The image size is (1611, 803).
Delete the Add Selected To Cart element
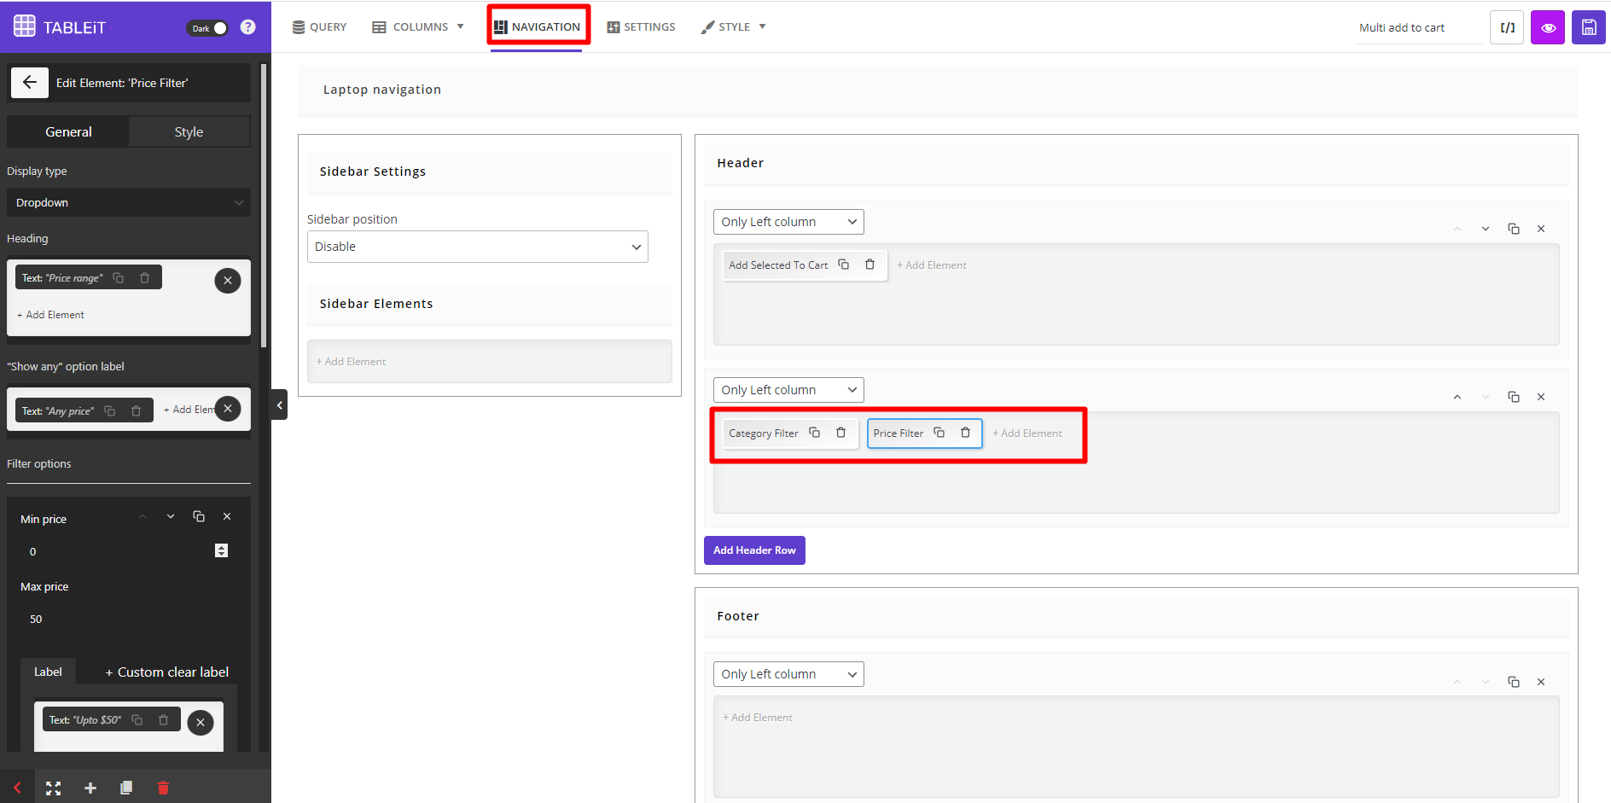pos(869,265)
